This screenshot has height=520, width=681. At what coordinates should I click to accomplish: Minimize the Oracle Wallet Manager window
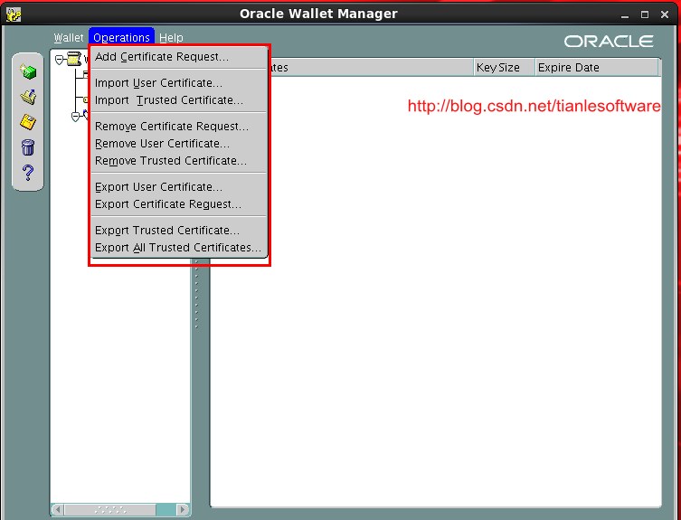[625, 14]
